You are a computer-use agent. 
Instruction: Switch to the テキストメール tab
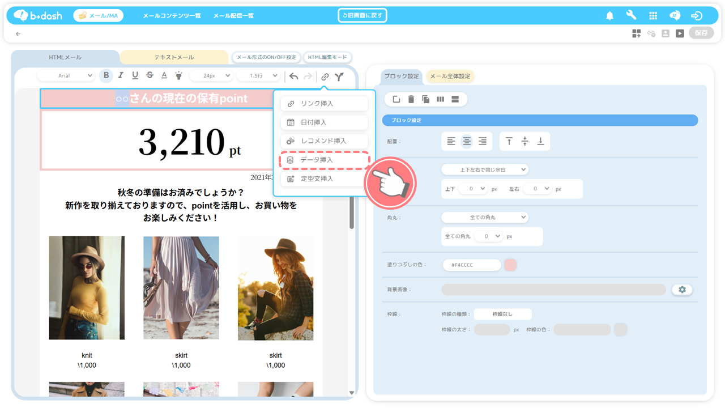[x=174, y=57]
